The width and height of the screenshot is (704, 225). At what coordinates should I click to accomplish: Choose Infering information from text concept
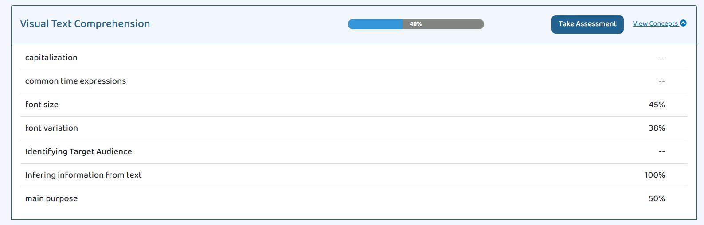point(83,175)
